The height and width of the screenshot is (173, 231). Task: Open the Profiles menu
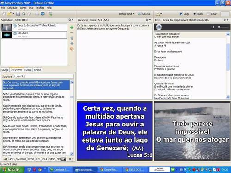40,8
